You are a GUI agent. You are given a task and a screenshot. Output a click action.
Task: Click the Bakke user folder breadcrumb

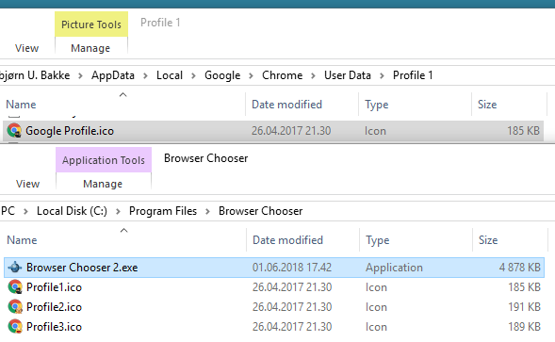(x=35, y=75)
